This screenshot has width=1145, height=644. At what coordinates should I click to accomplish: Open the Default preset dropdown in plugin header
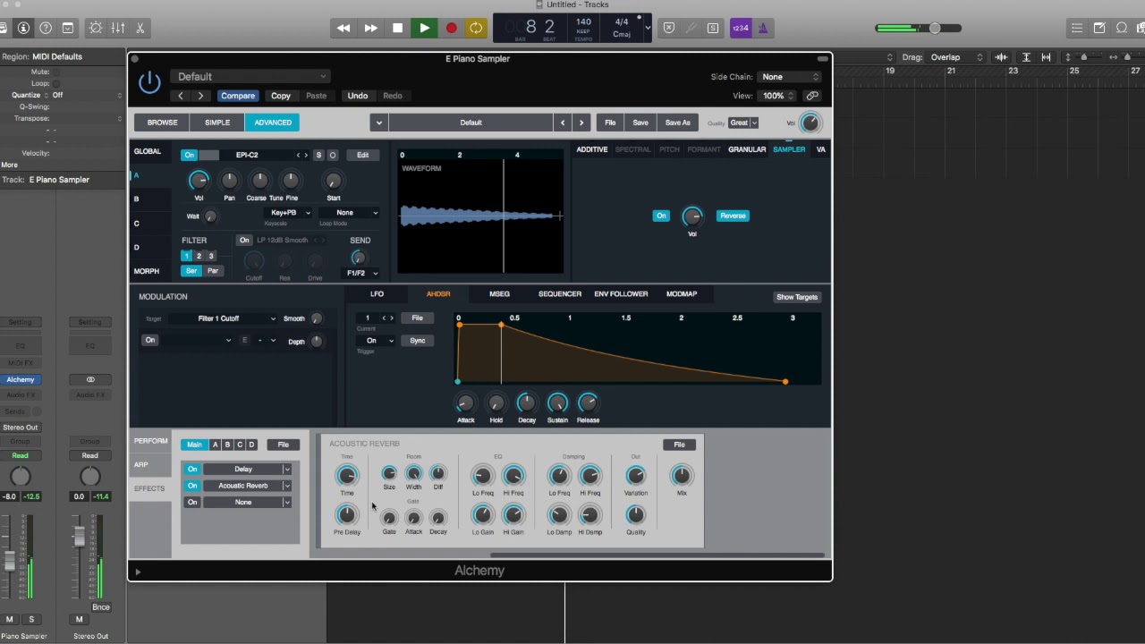pos(250,77)
